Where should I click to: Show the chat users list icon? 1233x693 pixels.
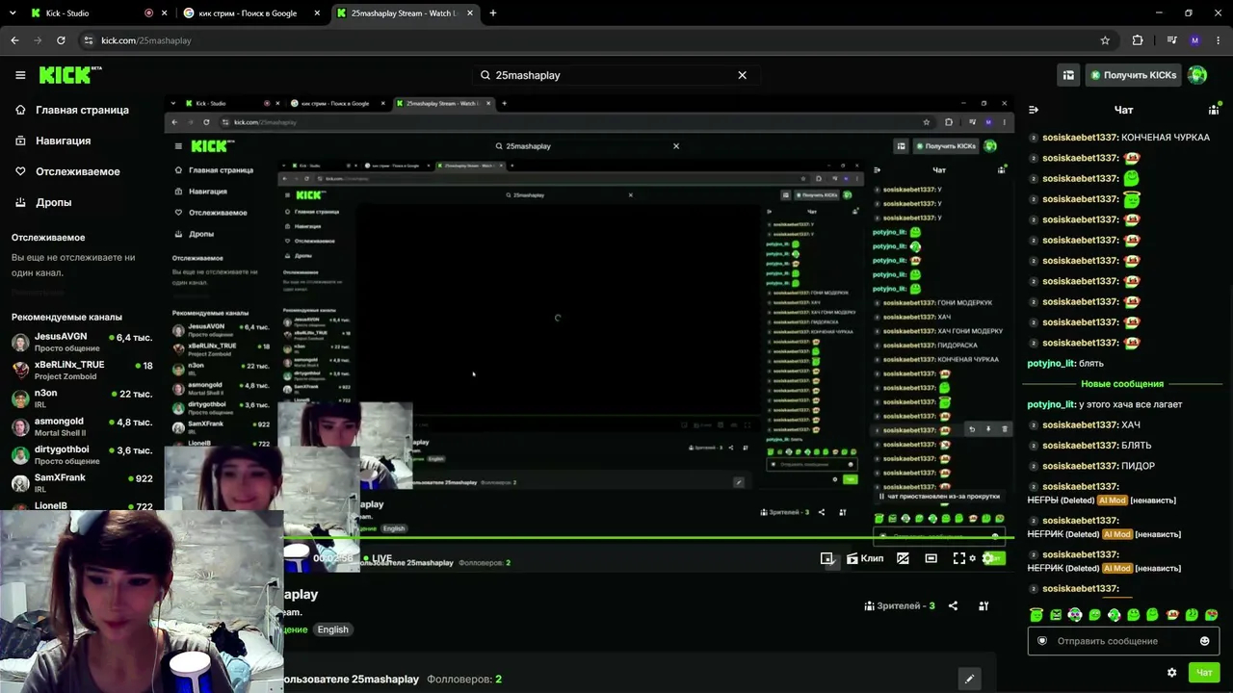click(1214, 110)
